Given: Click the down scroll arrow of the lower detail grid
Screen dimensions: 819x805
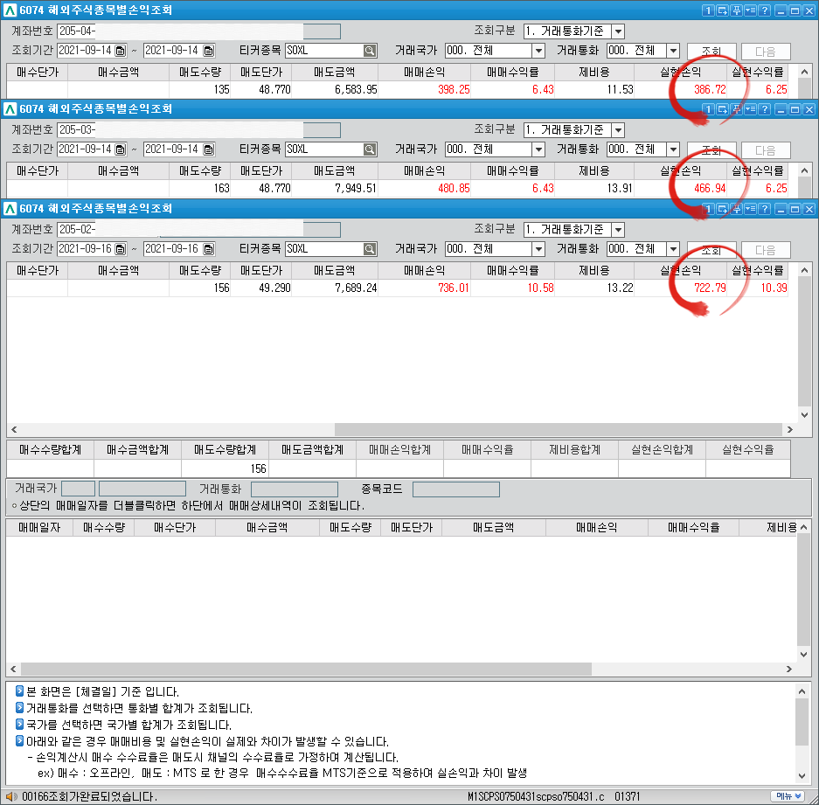Looking at the screenshot, I should click(x=803, y=654).
